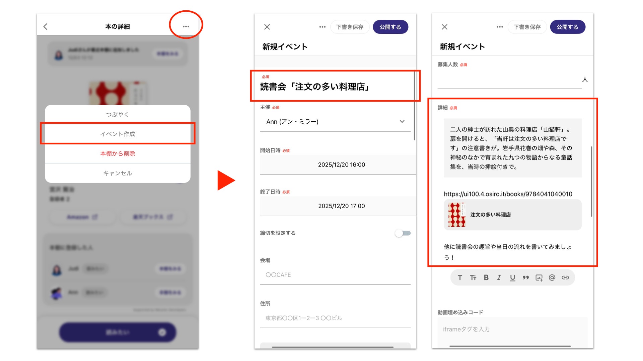The width and height of the screenshot is (643, 361).
Task: Go back using the left chevron arrow
Action: click(46, 26)
